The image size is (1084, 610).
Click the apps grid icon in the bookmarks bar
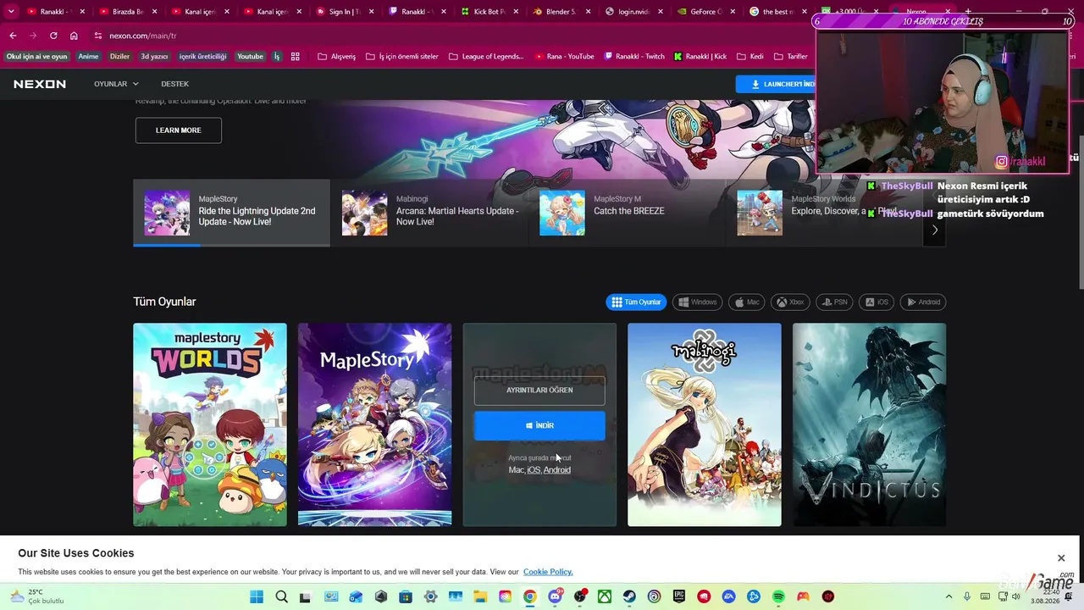(296, 57)
